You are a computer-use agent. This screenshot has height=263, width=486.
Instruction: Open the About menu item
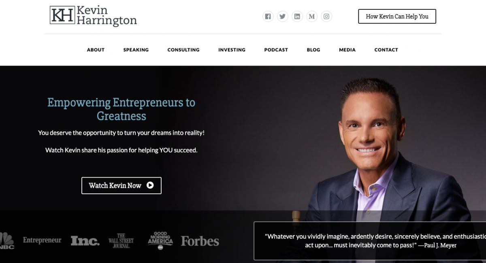pyautogui.click(x=96, y=50)
